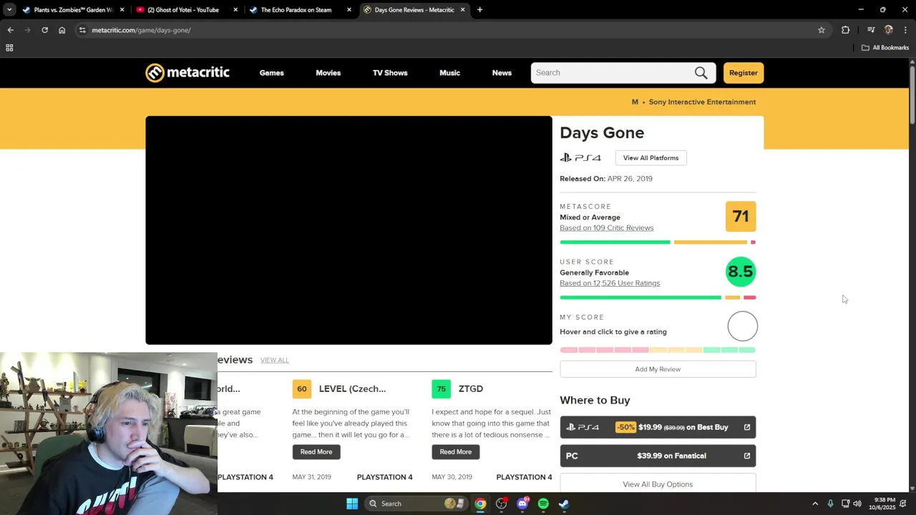Click the microphone tray icon
Image resolution: width=916 pixels, height=515 pixels.
(x=830, y=504)
